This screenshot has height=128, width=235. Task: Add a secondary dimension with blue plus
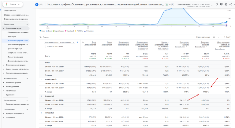pos(77,42)
